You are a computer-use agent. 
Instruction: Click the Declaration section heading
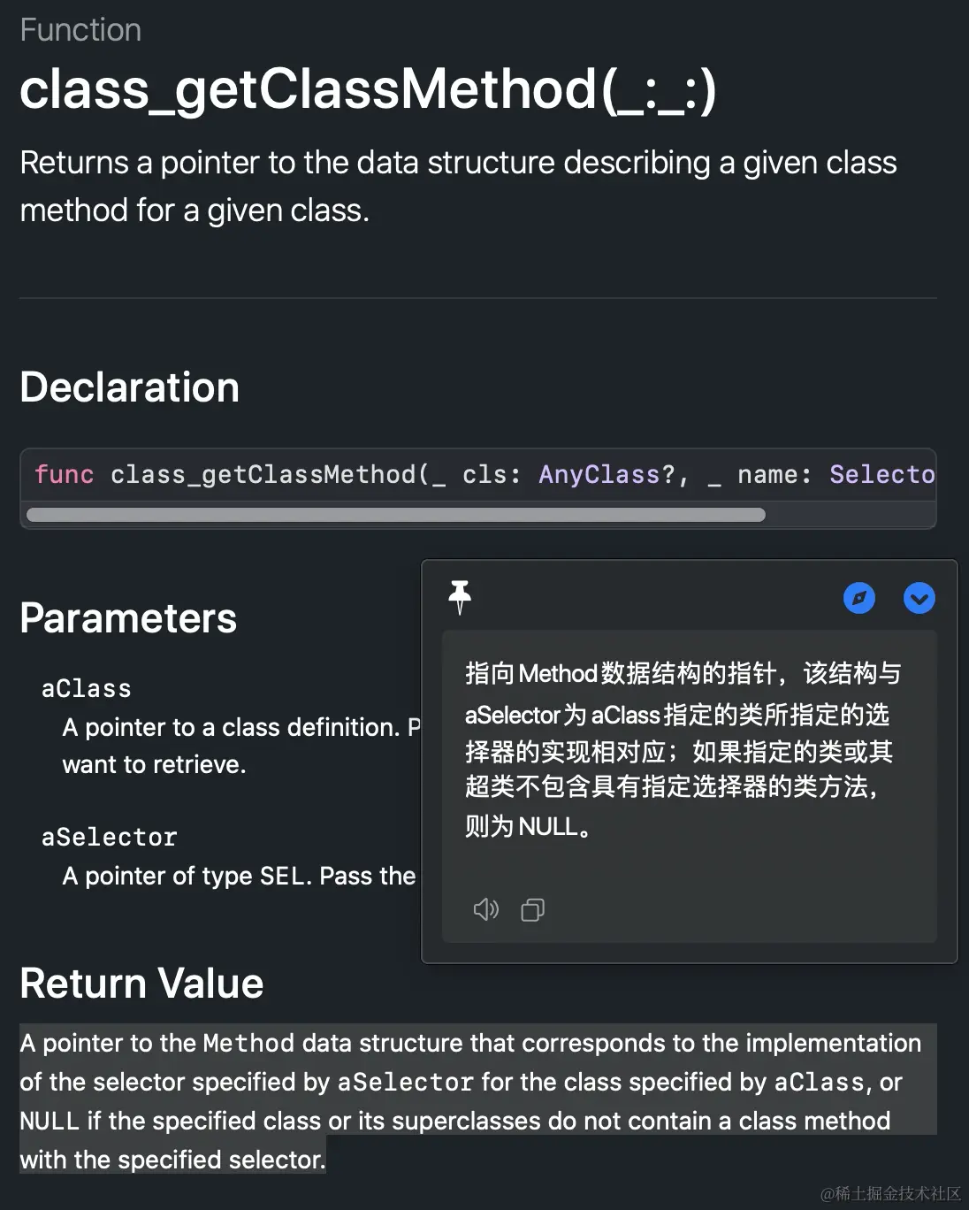coord(129,387)
